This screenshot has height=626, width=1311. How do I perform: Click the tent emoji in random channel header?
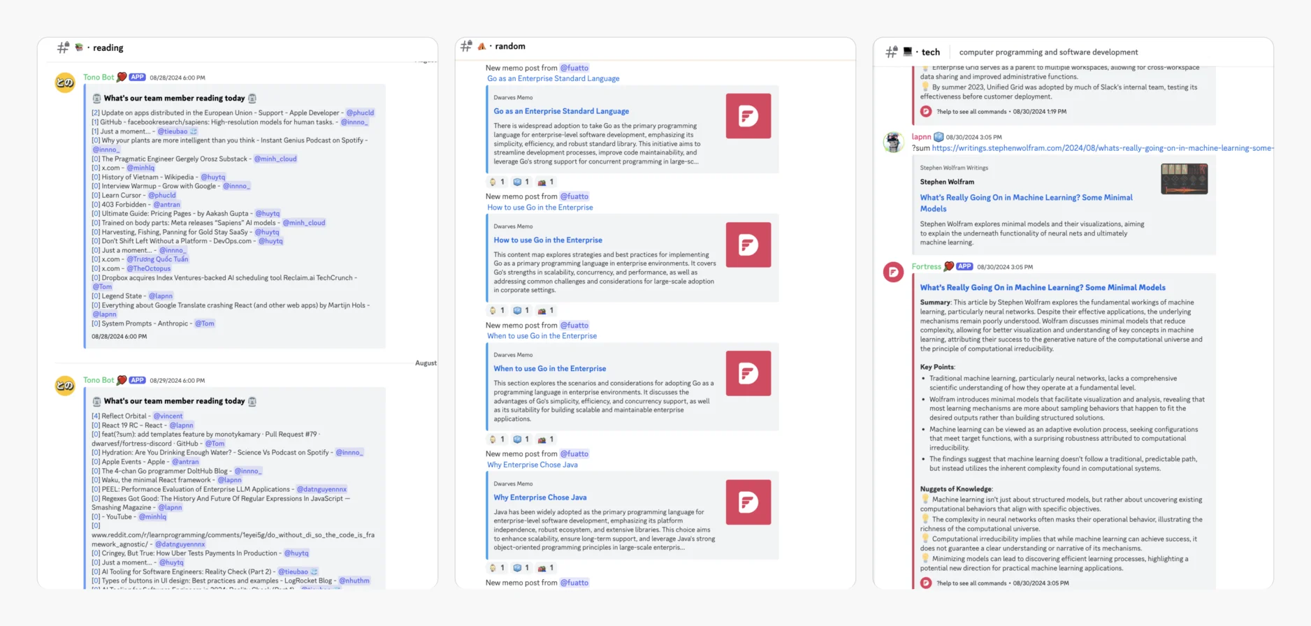481,46
